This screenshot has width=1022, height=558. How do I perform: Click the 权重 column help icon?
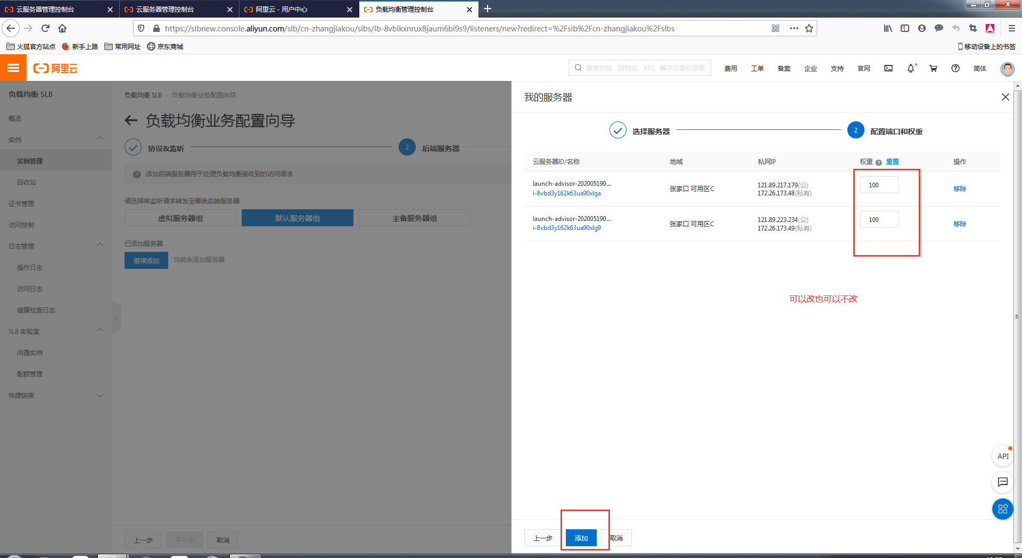tap(877, 162)
